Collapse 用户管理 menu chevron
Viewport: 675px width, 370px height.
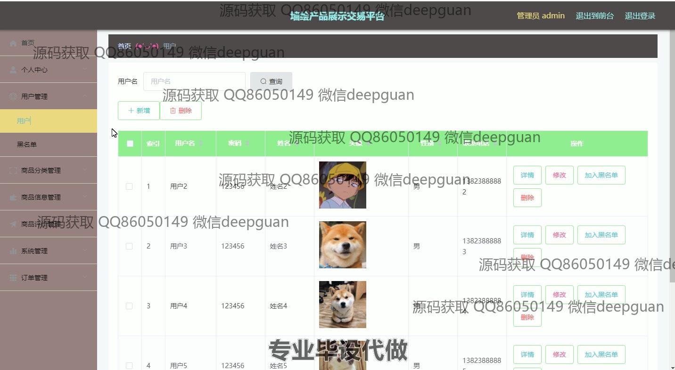coord(85,96)
